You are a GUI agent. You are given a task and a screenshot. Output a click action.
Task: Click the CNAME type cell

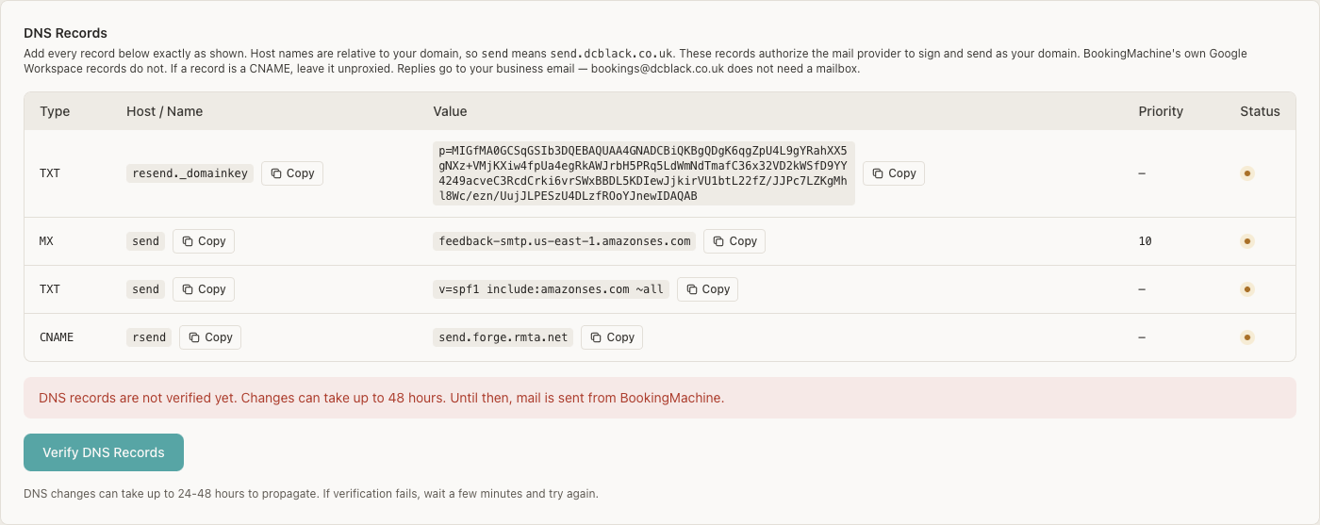click(57, 337)
